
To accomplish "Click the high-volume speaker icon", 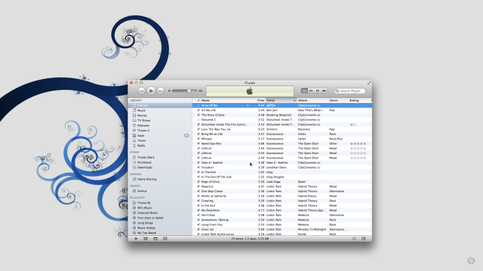I will 201,91.
